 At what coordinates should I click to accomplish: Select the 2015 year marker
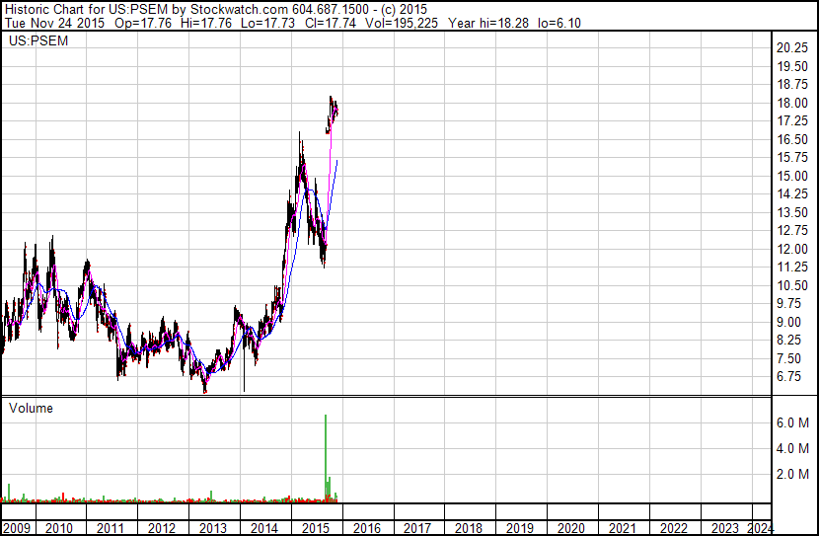pyautogui.click(x=316, y=528)
